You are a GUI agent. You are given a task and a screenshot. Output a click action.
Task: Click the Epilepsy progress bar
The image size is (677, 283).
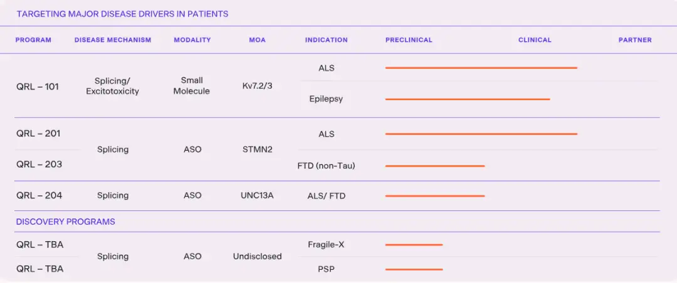468,99
